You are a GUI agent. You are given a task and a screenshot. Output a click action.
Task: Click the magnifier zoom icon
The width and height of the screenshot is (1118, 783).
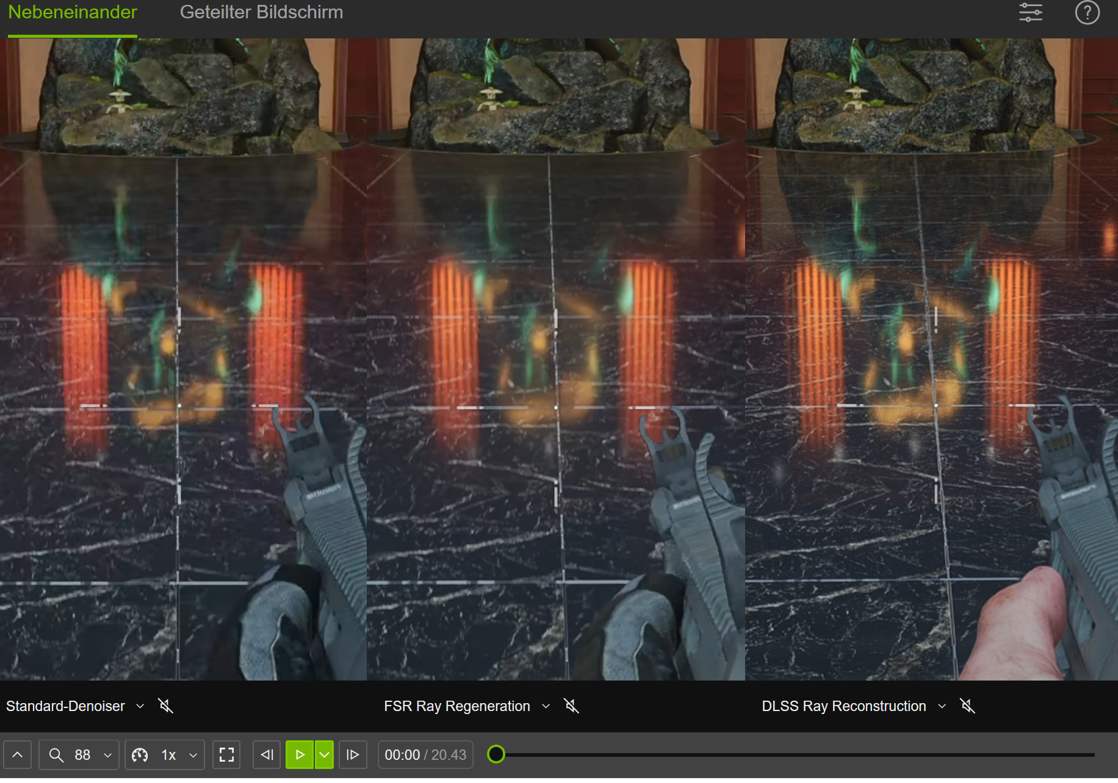[x=56, y=755]
